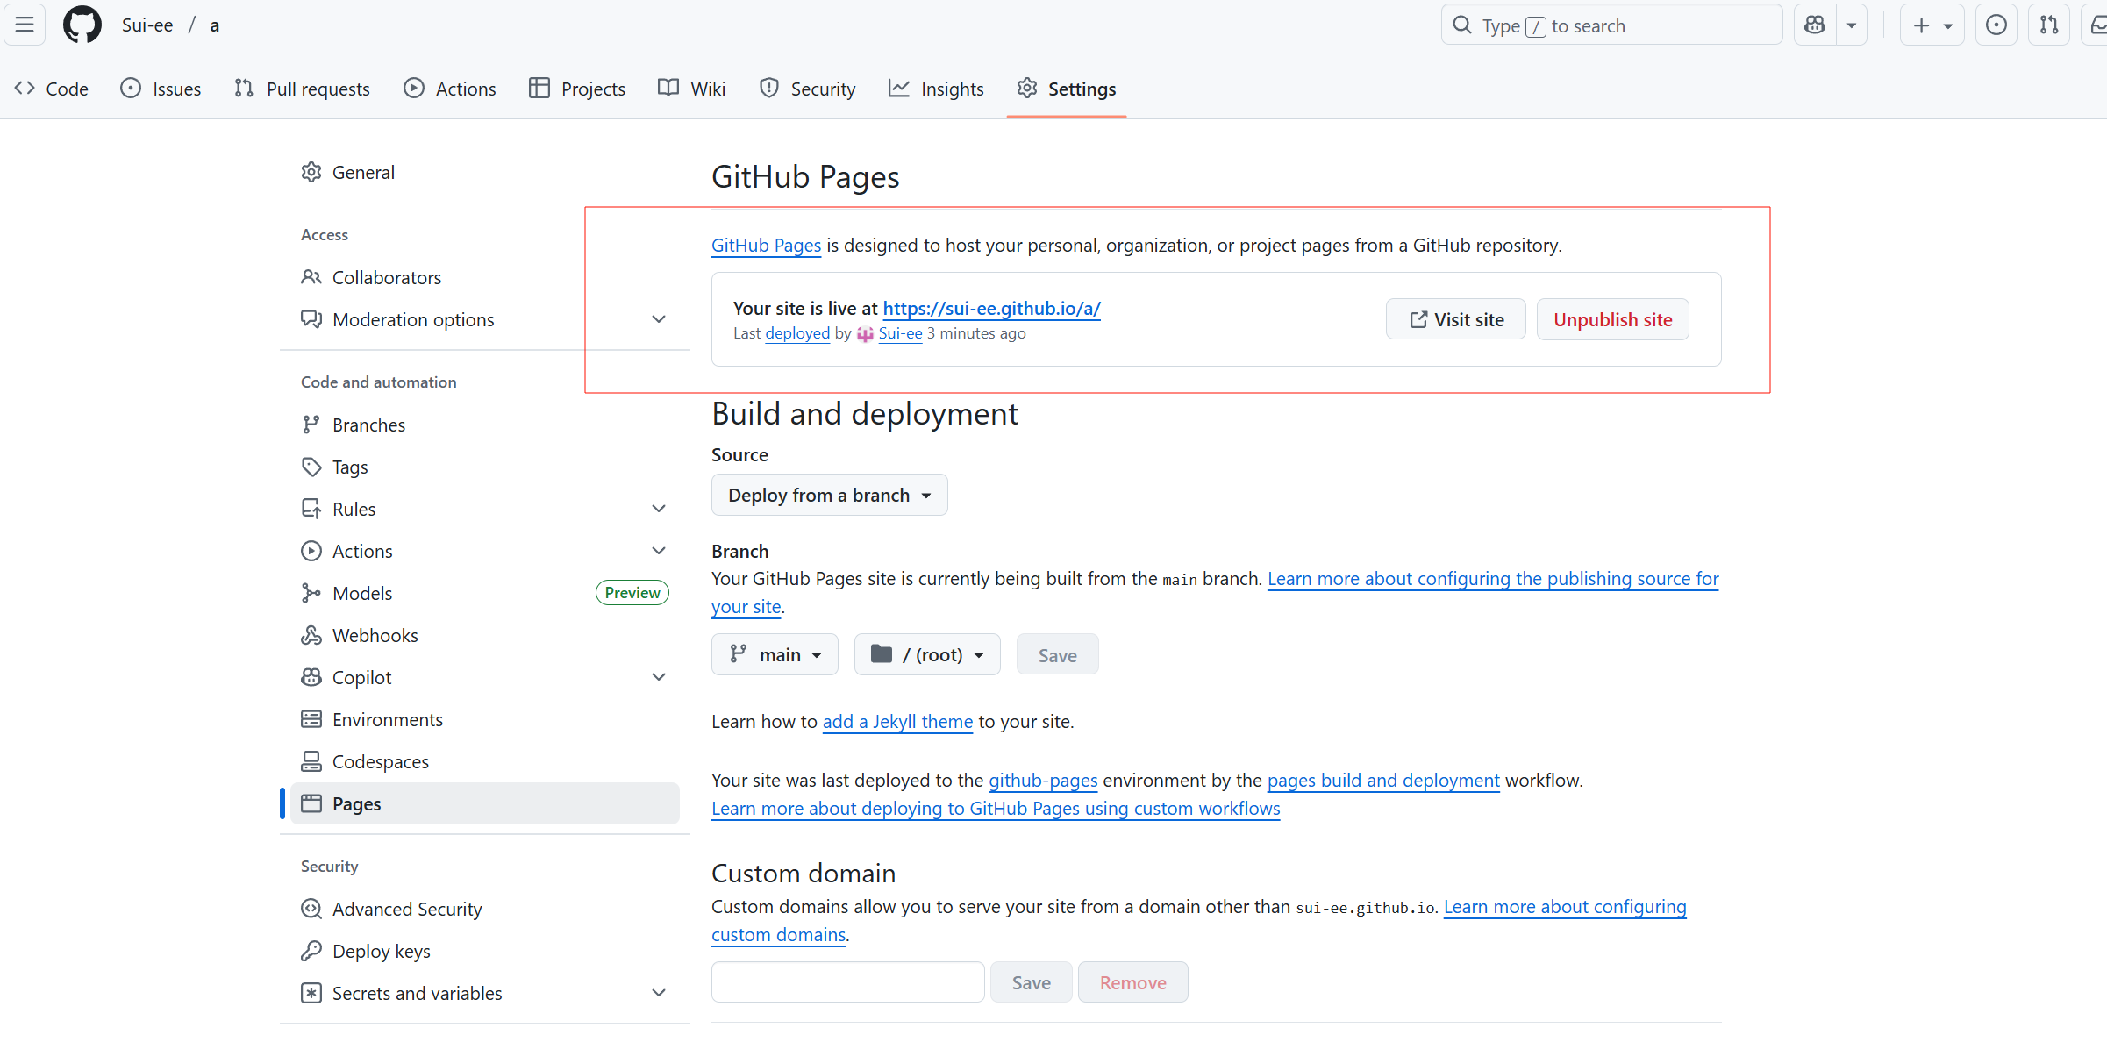Open the Pull requests tab
The image size is (2107, 1042).
pos(302,89)
